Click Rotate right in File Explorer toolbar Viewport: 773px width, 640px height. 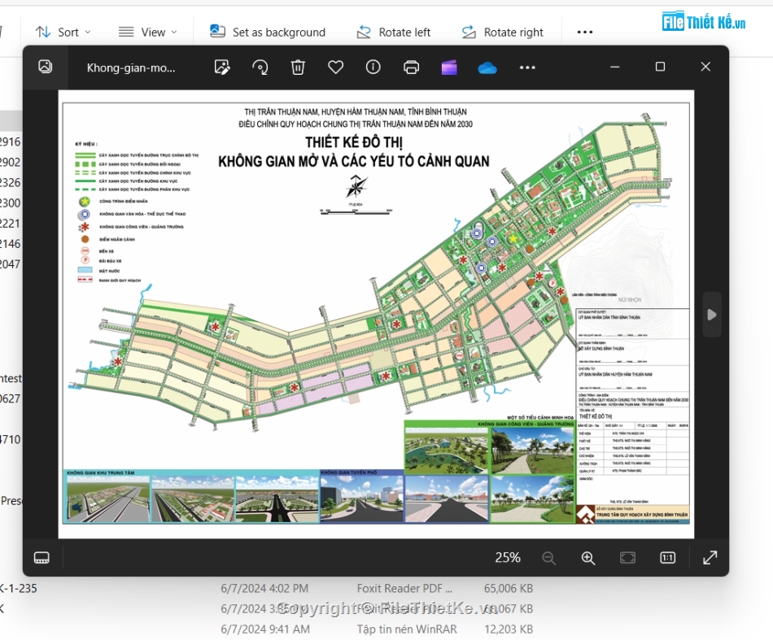pyautogui.click(x=502, y=33)
